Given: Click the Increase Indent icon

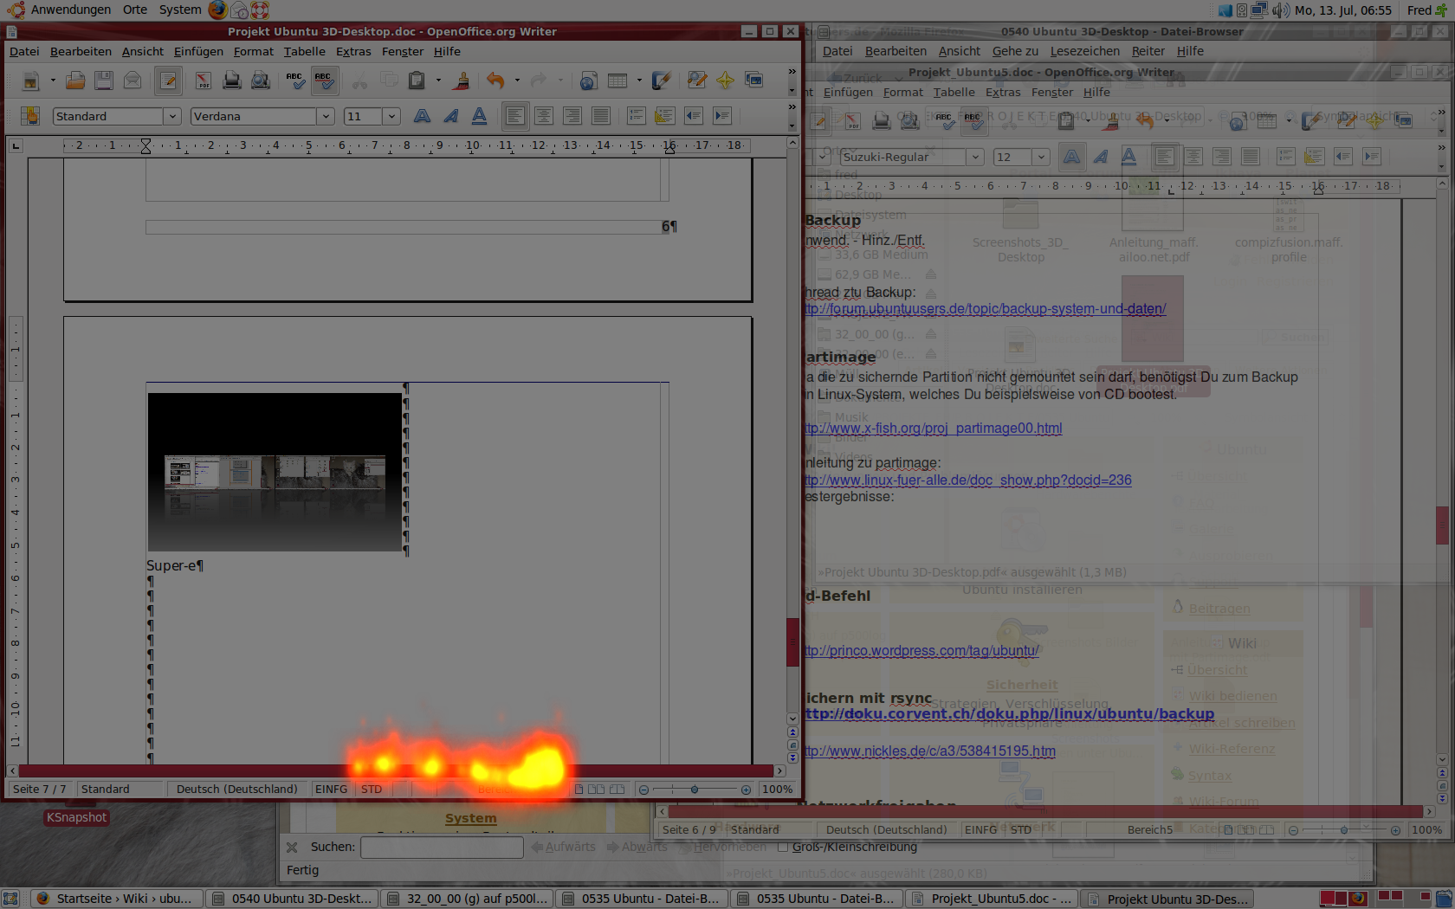Looking at the screenshot, I should 721,116.
